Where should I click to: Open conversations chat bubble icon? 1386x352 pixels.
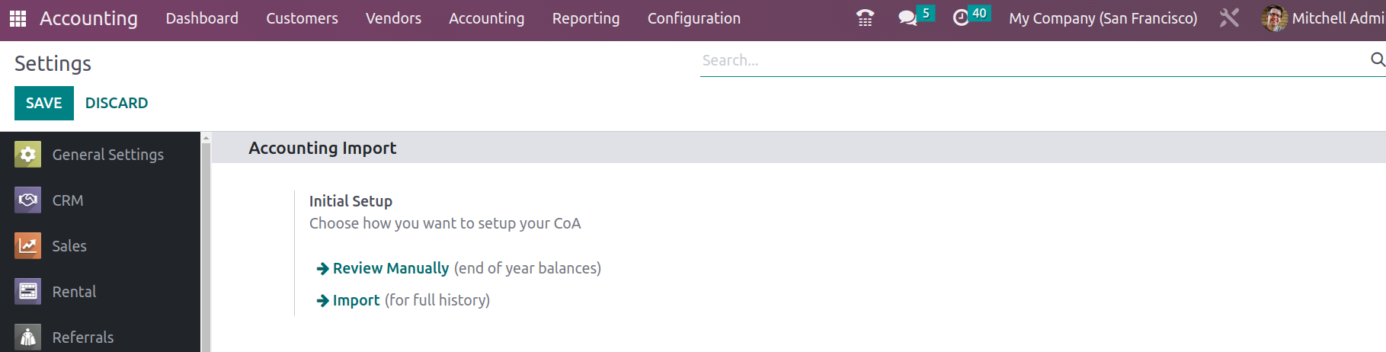click(x=907, y=18)
